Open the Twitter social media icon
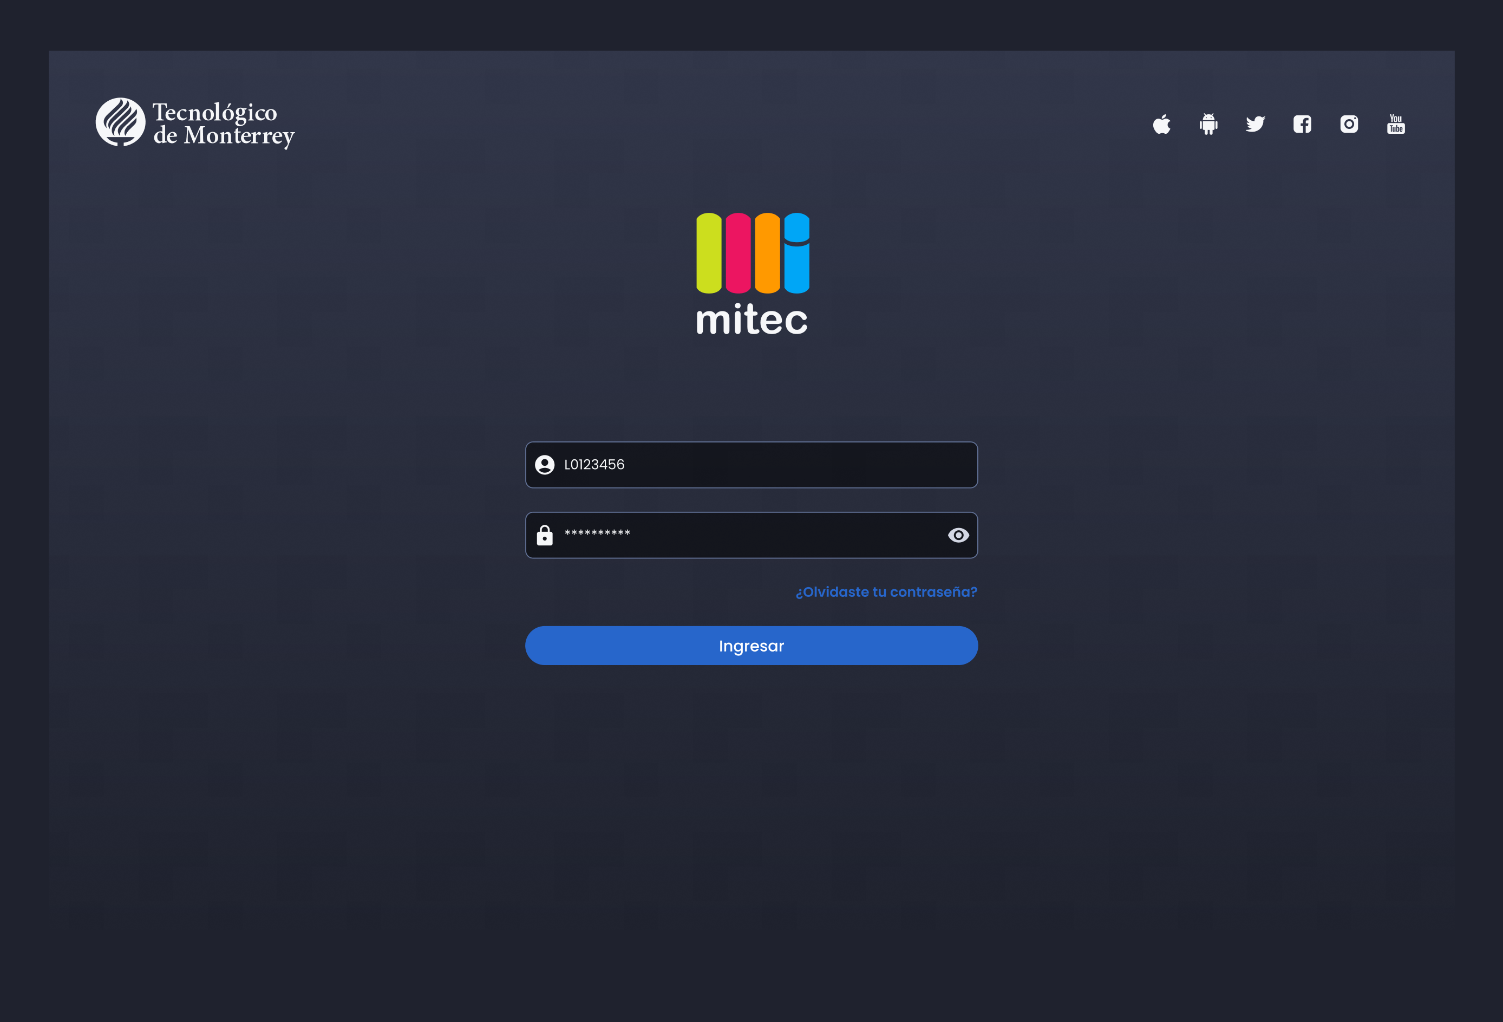The width and height of the screenshot is (1503, 1022). [1256, 123]
